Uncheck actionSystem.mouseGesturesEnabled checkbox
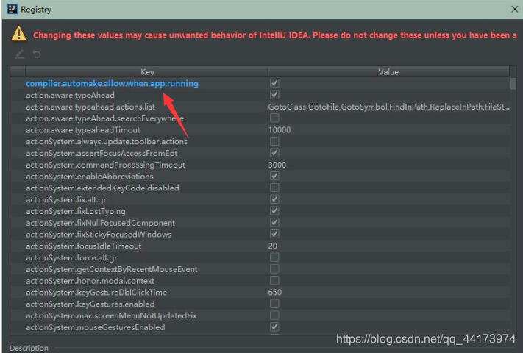This screenshot has height=353, width=523. 274,327
